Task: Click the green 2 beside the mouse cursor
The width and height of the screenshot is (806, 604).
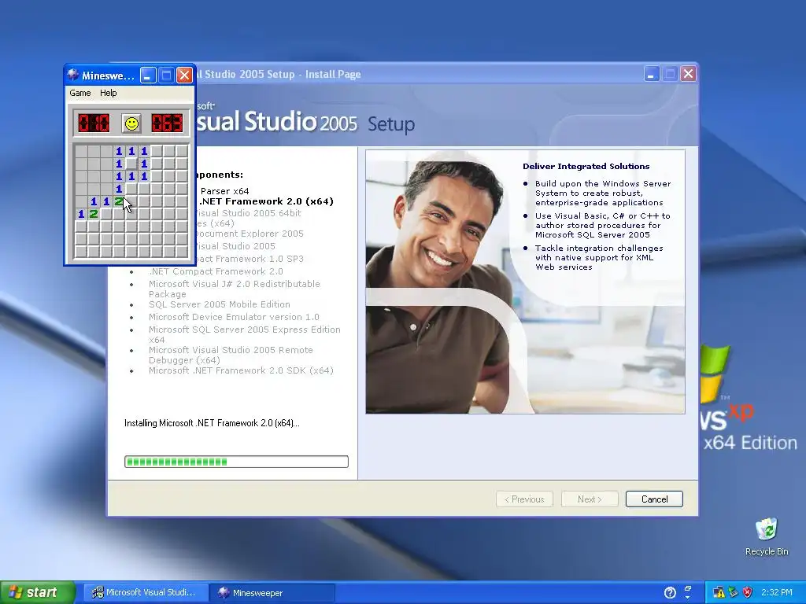Action: [119, 201]
